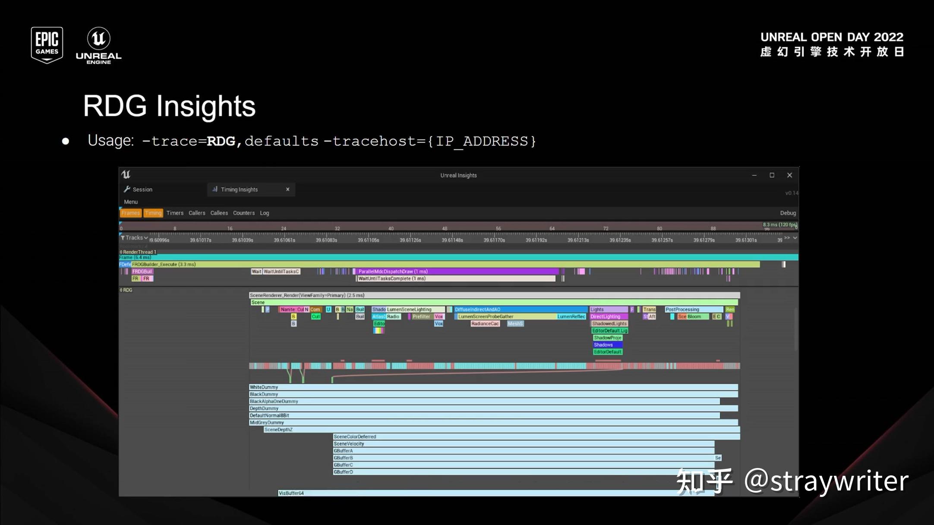Toggle the Frames panel button

pos(130,213)
